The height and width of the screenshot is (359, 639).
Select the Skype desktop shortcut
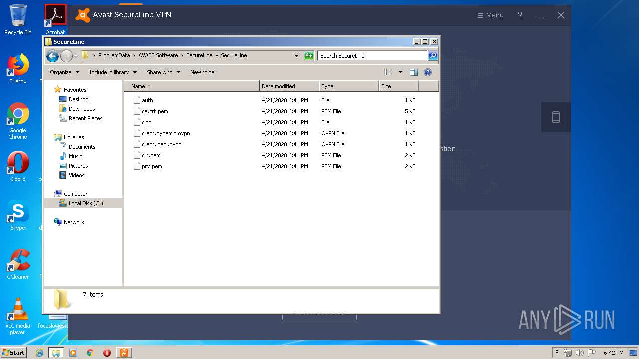tap(18, 215)
